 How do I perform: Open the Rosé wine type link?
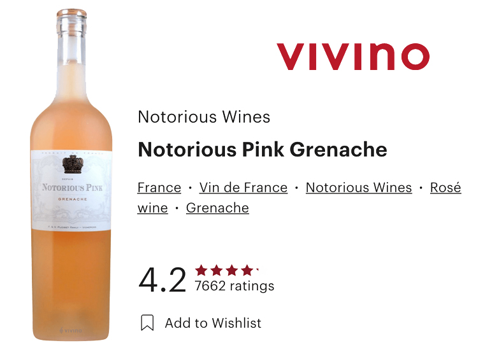pos(445,188)
